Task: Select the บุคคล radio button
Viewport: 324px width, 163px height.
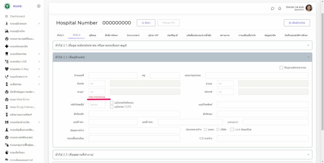Action: pos(205,130)
